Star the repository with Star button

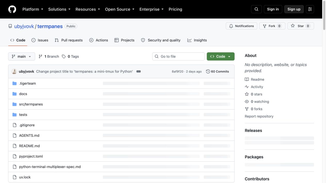301,26
